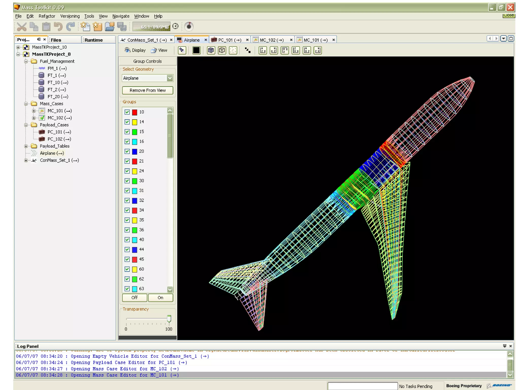Viewport: 520px width, 390px height.
Task: Select the 'YX over Z' axis view icon
Action: point(285,50)
